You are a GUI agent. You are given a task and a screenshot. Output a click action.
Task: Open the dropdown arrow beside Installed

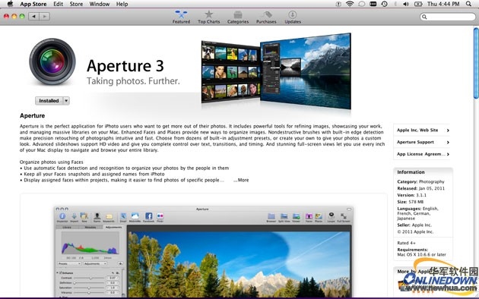click(66, 101)
